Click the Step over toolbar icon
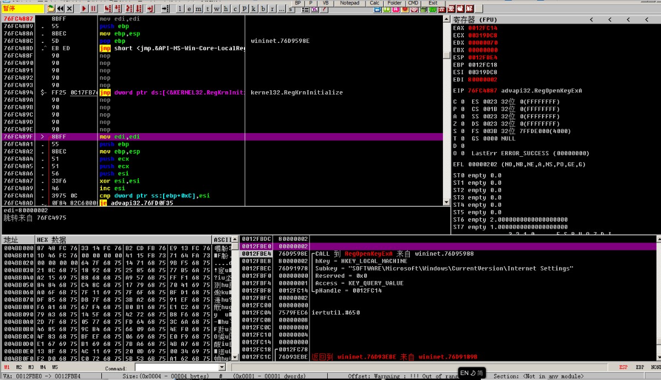The height and width of the screenshot is (380, 661). [118, 9]
